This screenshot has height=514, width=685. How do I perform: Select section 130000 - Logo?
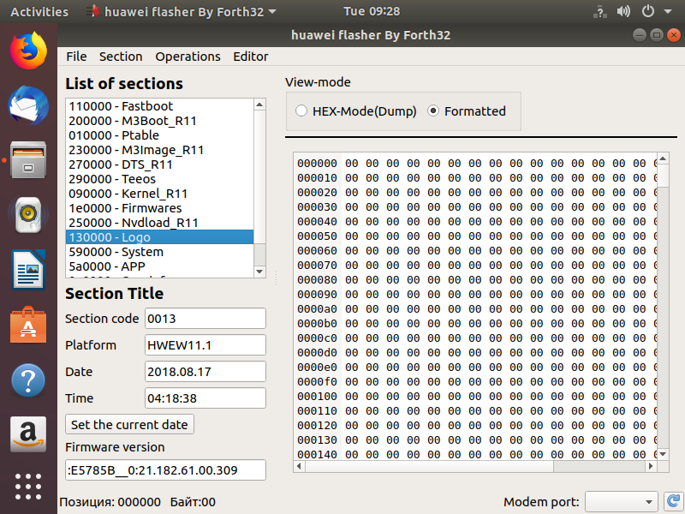coord(159,237)
